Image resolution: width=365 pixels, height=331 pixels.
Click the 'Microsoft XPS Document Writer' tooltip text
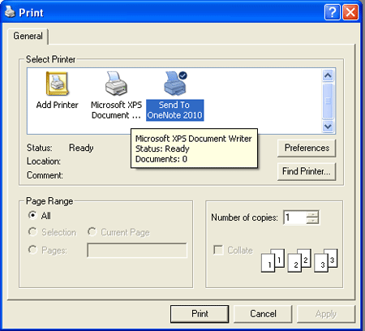coord(194,139)
